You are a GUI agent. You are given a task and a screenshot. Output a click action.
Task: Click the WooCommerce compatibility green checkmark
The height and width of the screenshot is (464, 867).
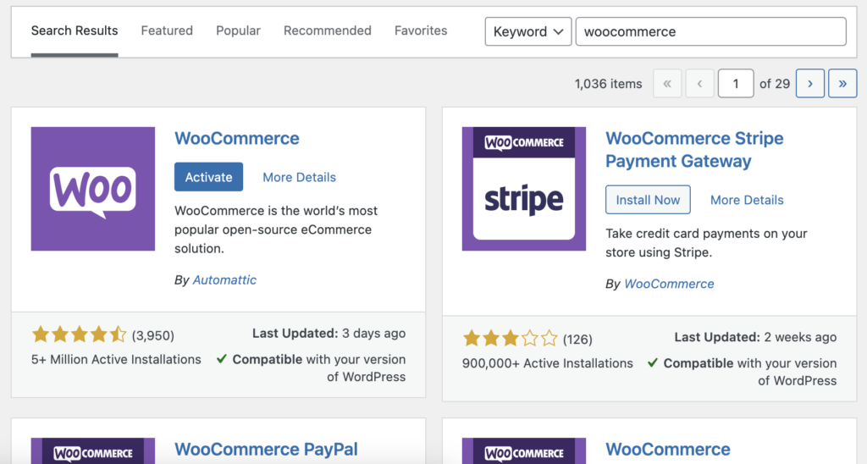point(222,359)
